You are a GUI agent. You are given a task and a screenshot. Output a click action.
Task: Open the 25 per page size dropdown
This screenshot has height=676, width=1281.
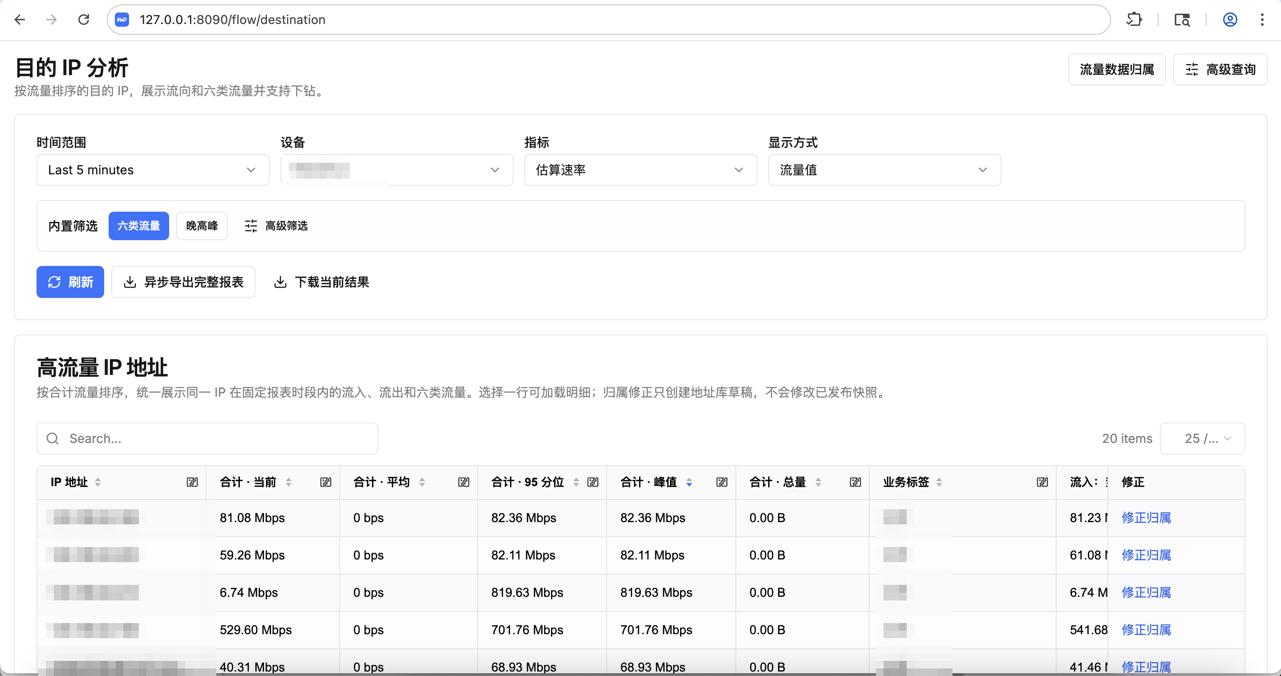(x=1202, y=439)
